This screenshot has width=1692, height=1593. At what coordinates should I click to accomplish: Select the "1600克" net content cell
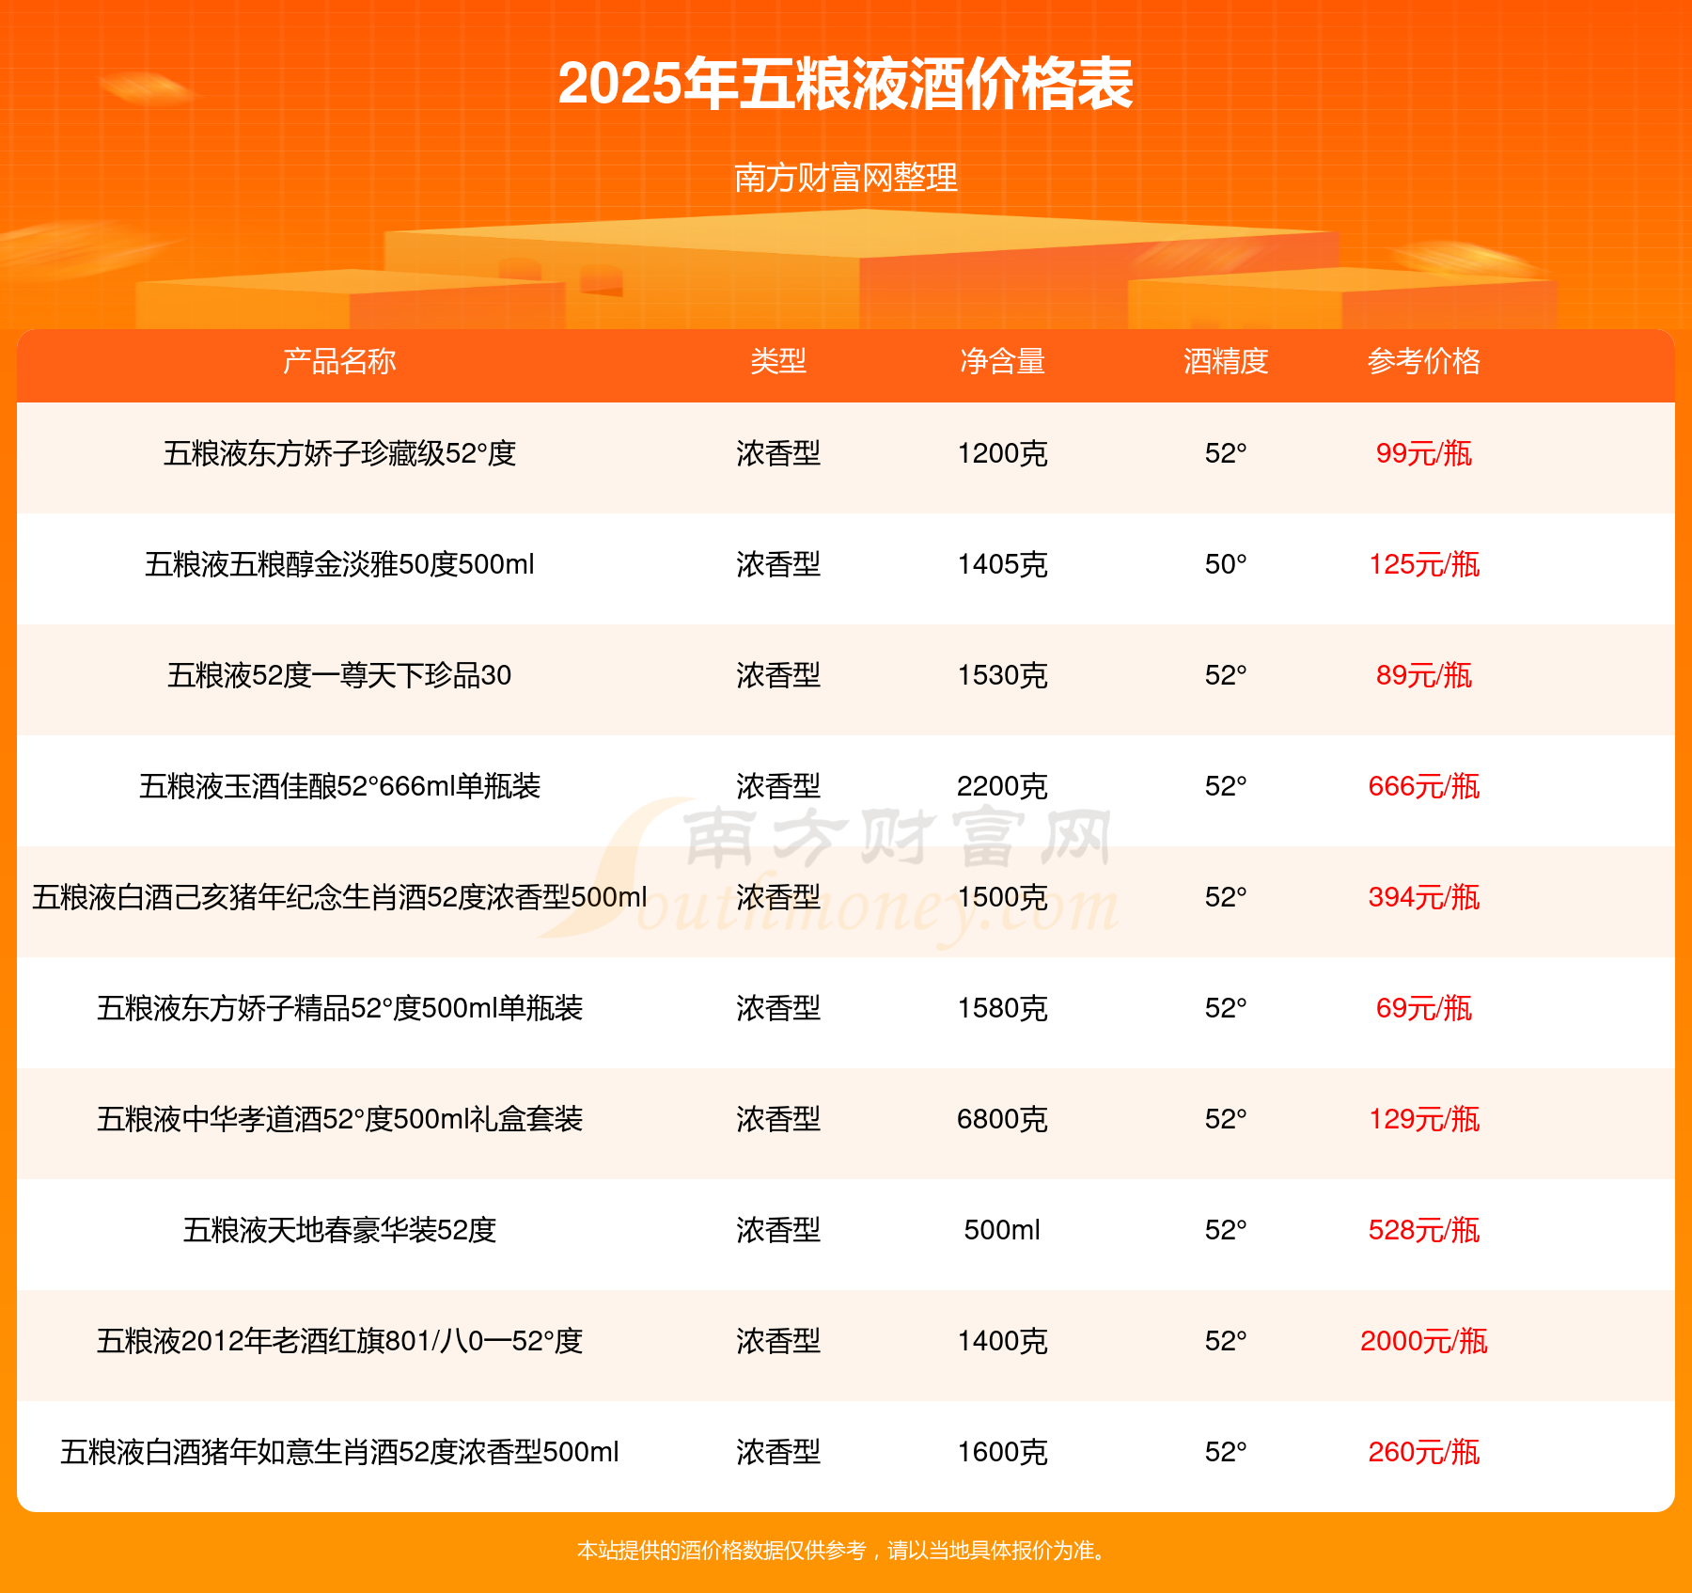click(x=1002, y=1452)
